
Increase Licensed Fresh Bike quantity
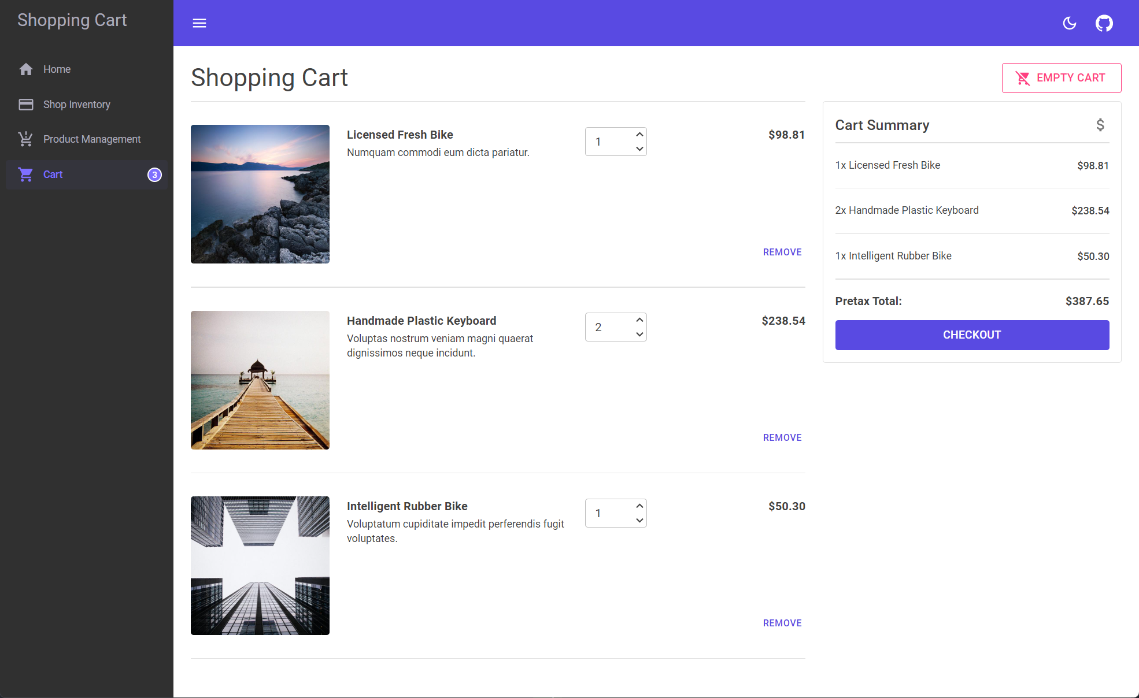coord(639,135)
